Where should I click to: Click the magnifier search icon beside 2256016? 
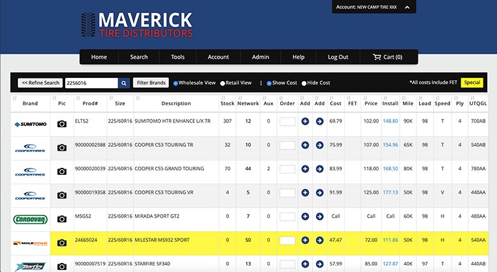124,83
